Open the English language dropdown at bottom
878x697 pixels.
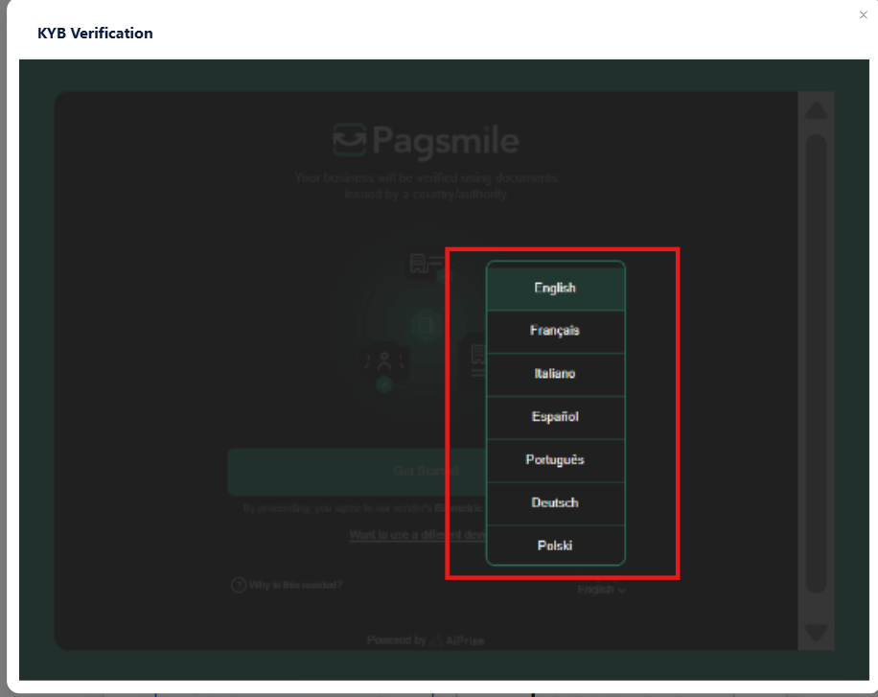click(601, 590)
